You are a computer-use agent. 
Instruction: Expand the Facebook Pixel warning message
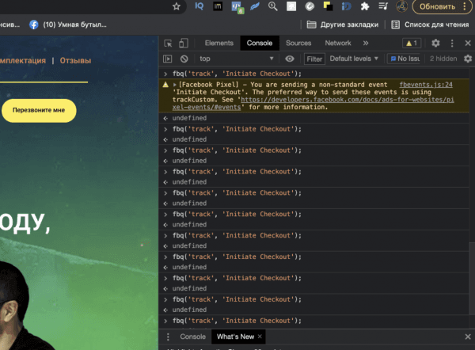(174, 83)
